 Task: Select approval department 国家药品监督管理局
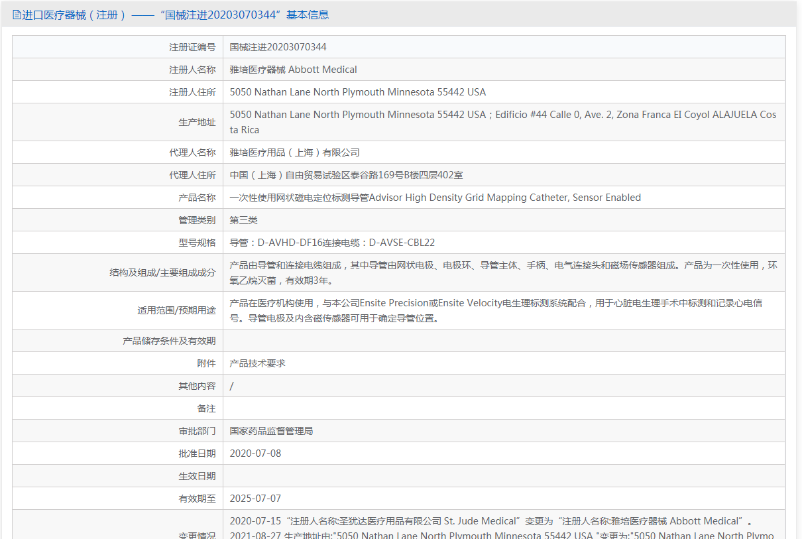click(x=271, y=431)
